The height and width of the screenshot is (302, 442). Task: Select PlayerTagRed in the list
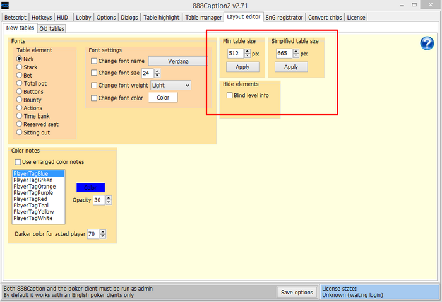pyautogui.click(x=39, y=199)
